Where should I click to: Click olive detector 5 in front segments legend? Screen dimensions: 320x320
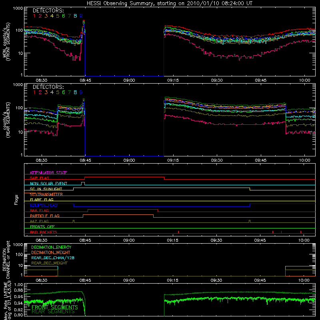(x=58, y=16)
